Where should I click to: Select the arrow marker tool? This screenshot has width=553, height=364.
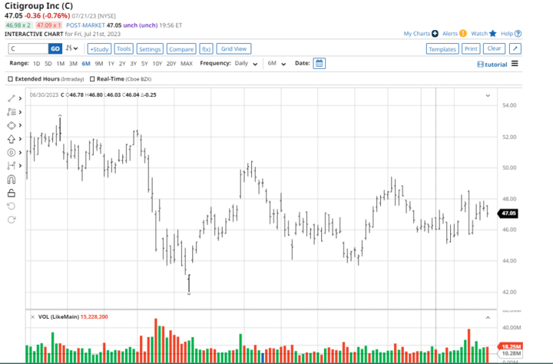point(12,139)
